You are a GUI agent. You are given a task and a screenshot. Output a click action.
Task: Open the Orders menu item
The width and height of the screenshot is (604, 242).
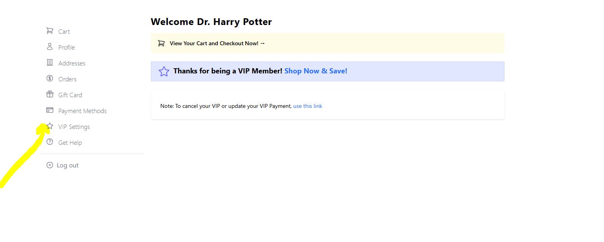[67, 79]
